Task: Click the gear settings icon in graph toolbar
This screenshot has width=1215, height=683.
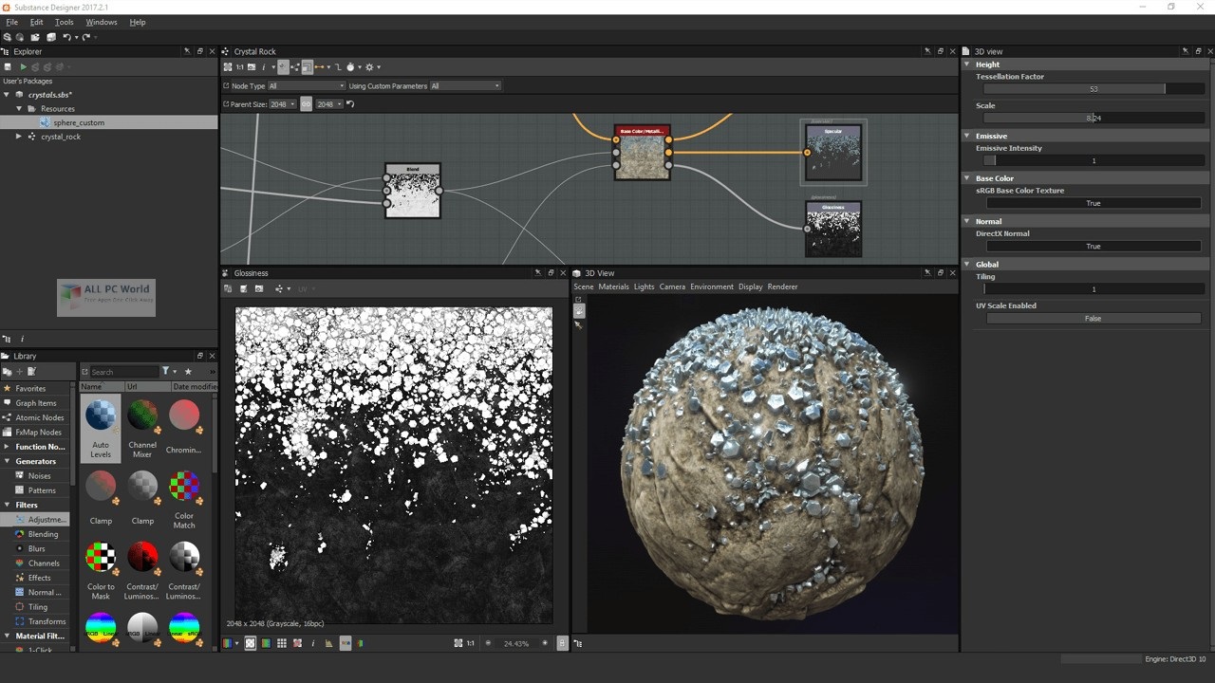Action: tap(369, 66)
